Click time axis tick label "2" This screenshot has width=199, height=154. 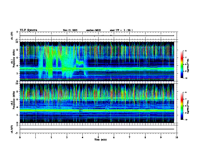tap(51, 137)
